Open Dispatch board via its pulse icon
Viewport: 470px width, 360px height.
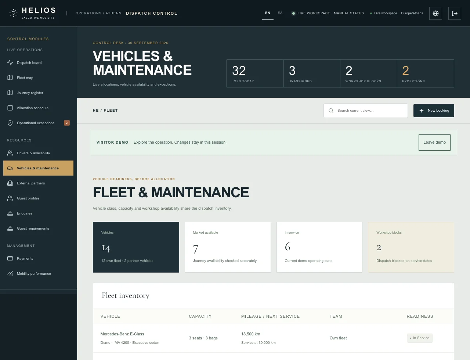click(x=10, y=63)
